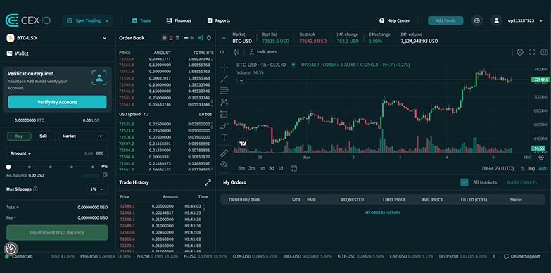Select the 5d chart range

[272, 168]
